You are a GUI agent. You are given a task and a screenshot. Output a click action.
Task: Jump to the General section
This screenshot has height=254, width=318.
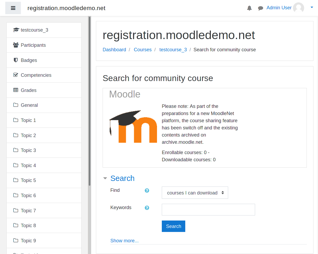44,105
